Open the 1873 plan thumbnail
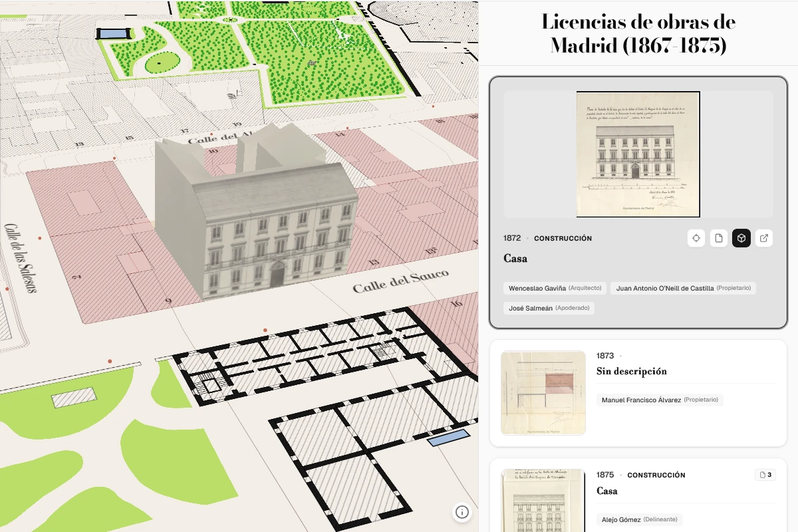798x532 pixels. [x=543, y=393]
